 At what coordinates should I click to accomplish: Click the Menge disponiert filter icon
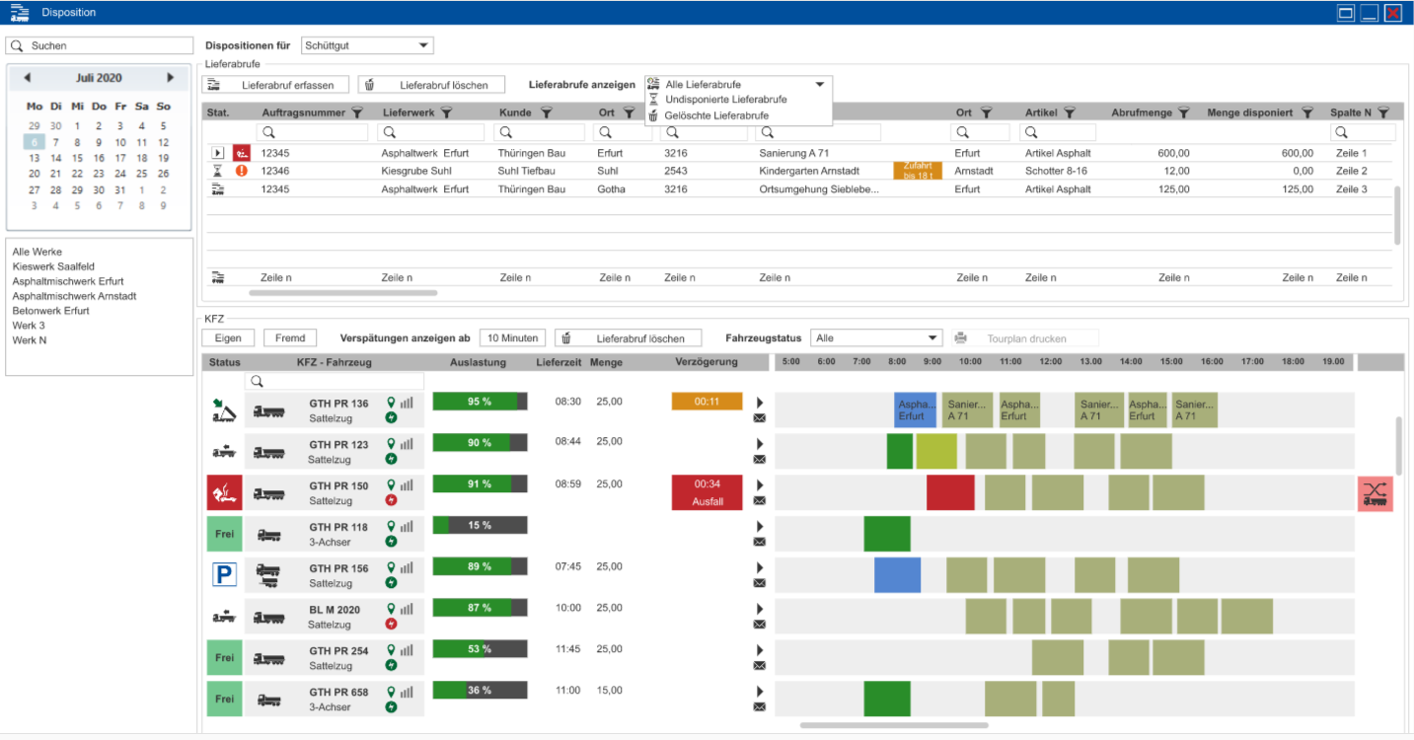pyautogui.click(x=1306, y=113)
